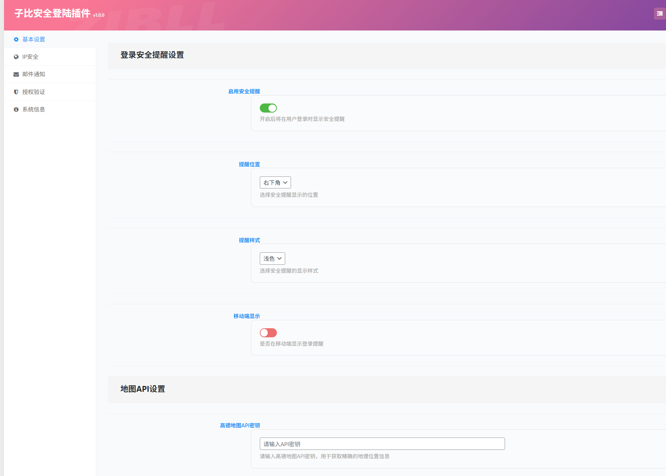Toggle the security reminder switch off
The image size is (666, 476).
click(268, 108)
